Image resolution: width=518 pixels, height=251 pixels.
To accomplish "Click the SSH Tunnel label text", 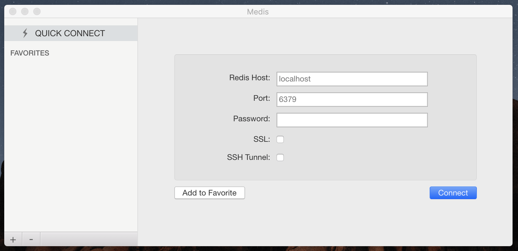I will 249,157.
